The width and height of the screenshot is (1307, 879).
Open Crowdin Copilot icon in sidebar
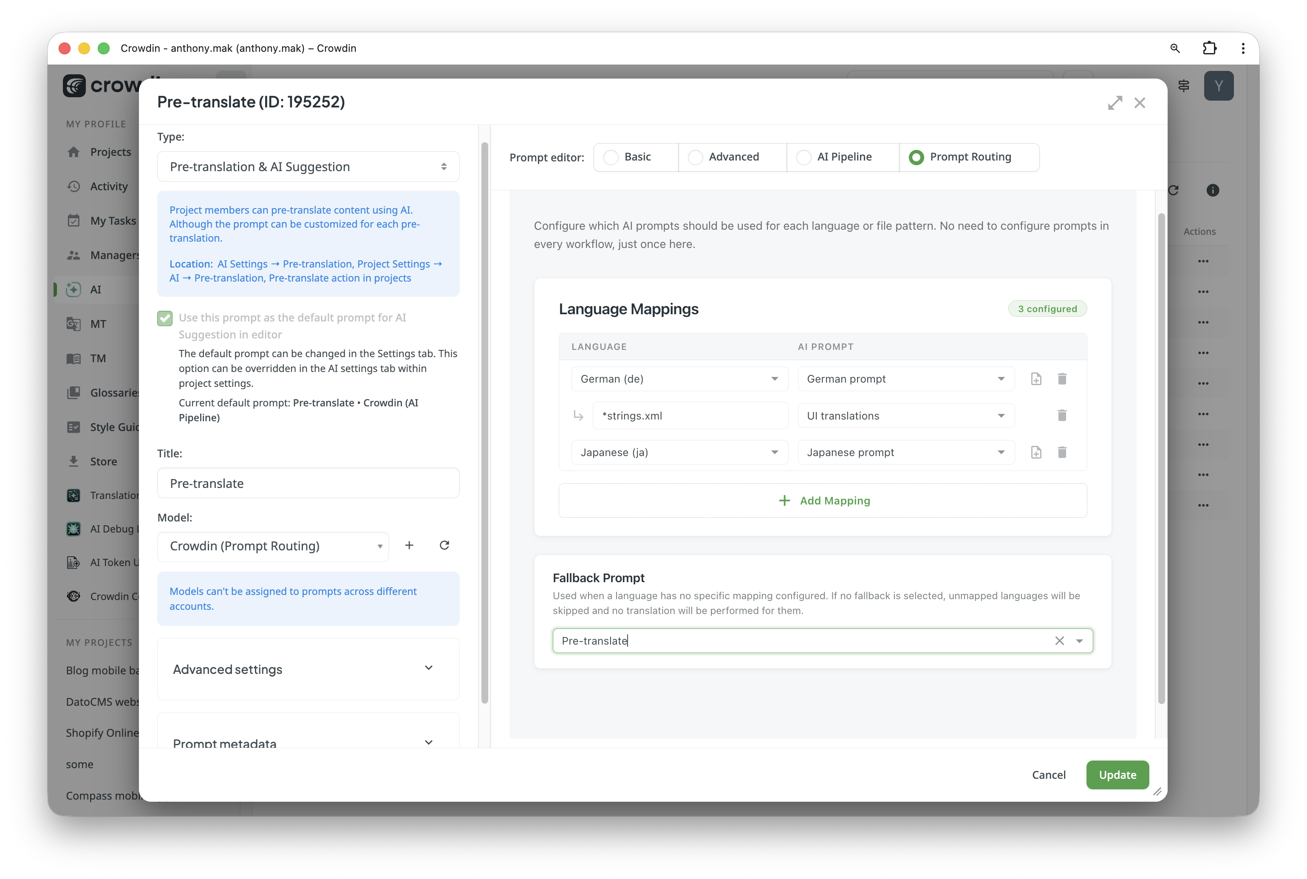[x=74, y=597]
